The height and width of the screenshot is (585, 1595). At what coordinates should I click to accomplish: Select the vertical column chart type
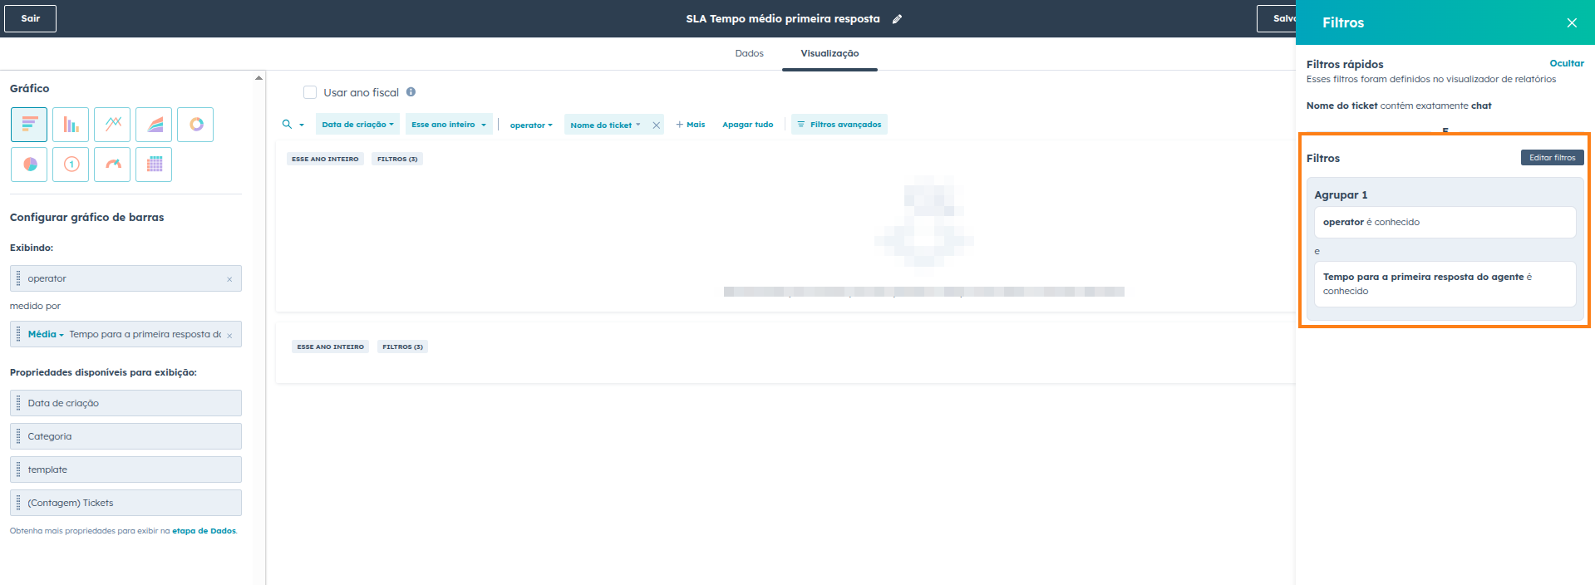[x=71, y=125]
